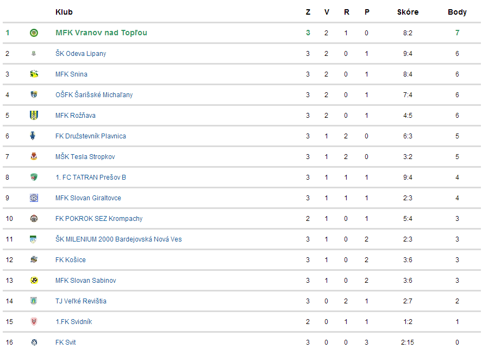Open the TJ Veľké Revištia club link

(x=80, y=301)
